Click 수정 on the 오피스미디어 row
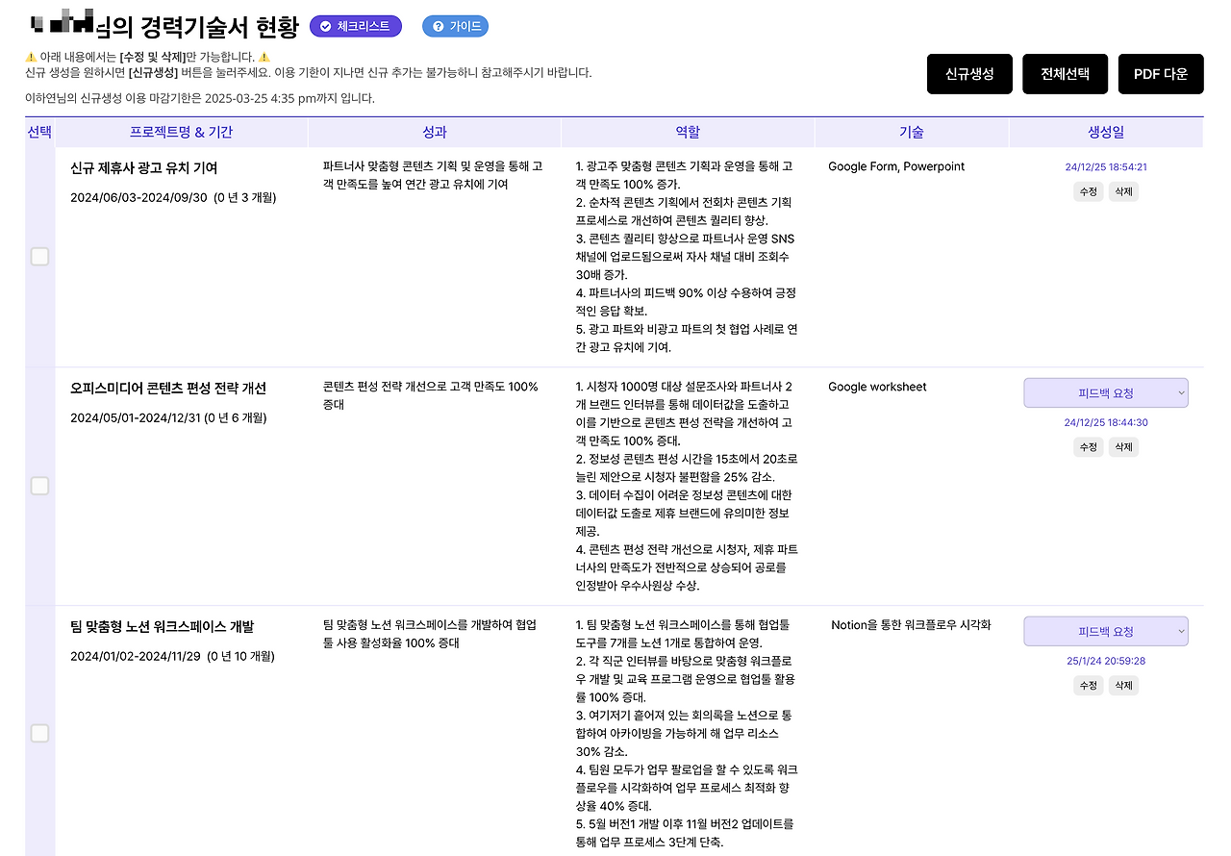1231x856 pixels. [x=1088, y=446]
